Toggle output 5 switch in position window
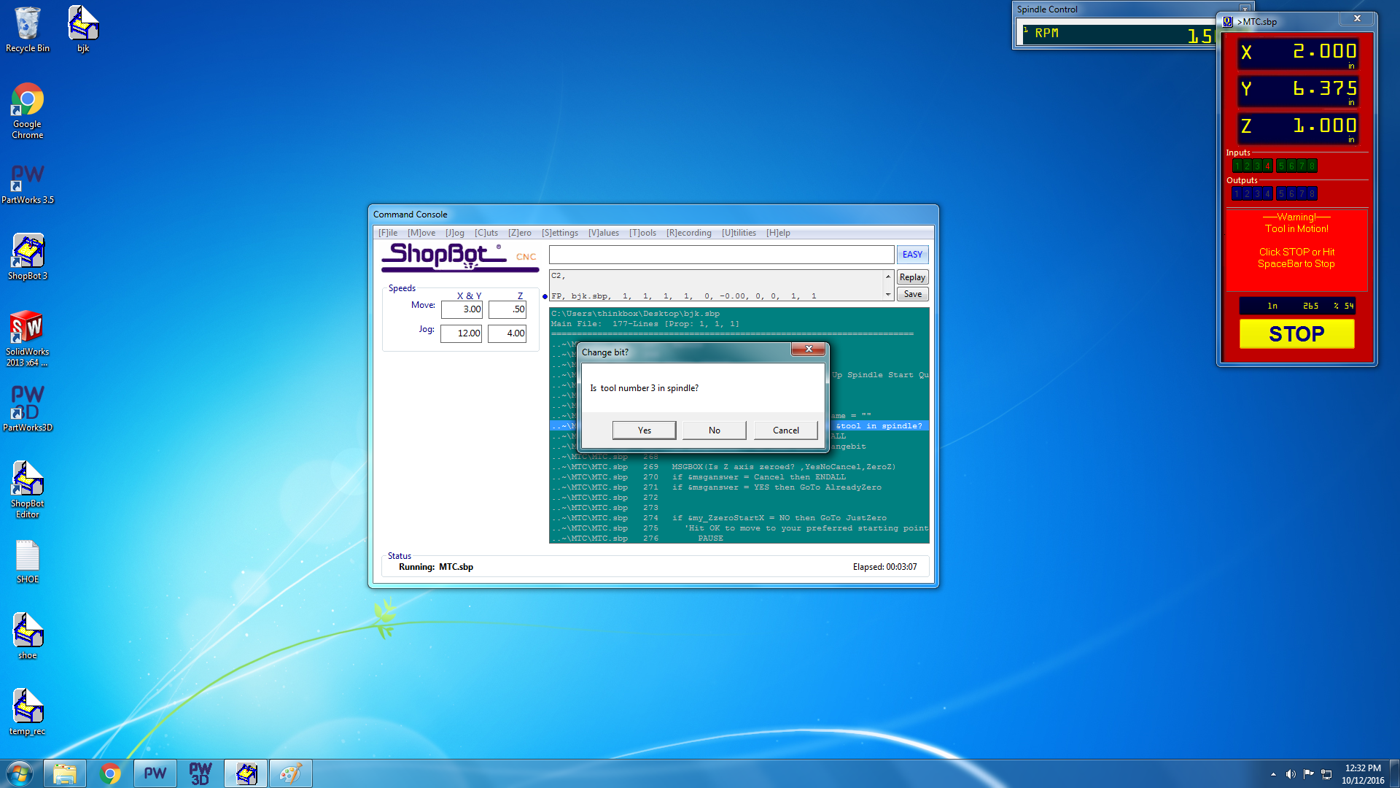Image resolution: width=1400 pixels, height=788 pixels. [x=1281, y=194]
